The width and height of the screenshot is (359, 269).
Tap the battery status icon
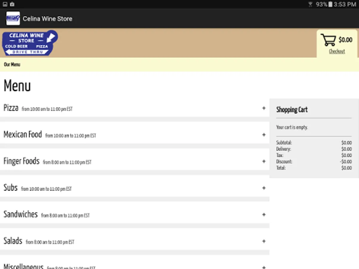(x=330, y=4)
